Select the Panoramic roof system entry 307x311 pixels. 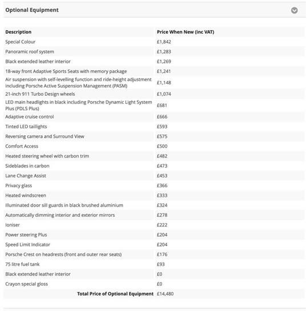[30, 52]
